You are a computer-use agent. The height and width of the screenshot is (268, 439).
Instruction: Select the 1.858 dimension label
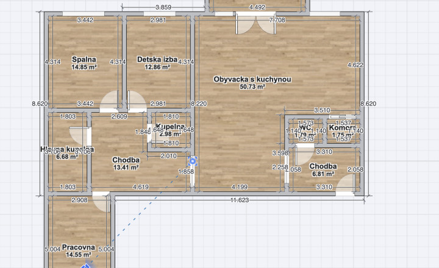186,172
